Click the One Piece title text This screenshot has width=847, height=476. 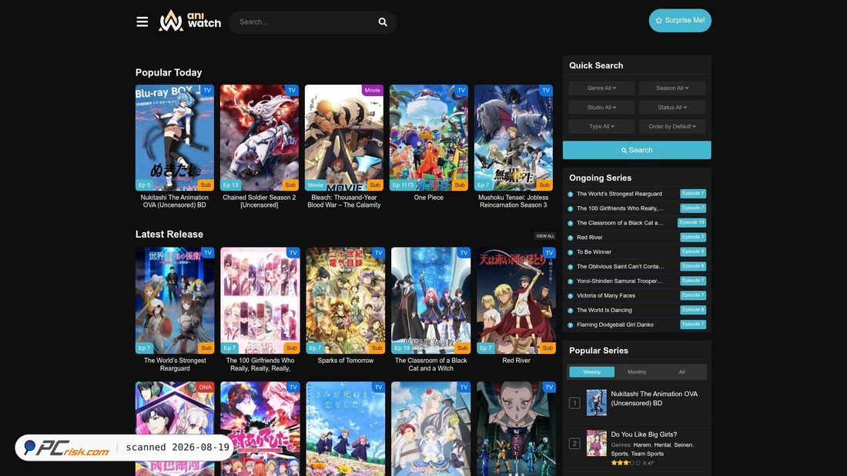(429, 198)
